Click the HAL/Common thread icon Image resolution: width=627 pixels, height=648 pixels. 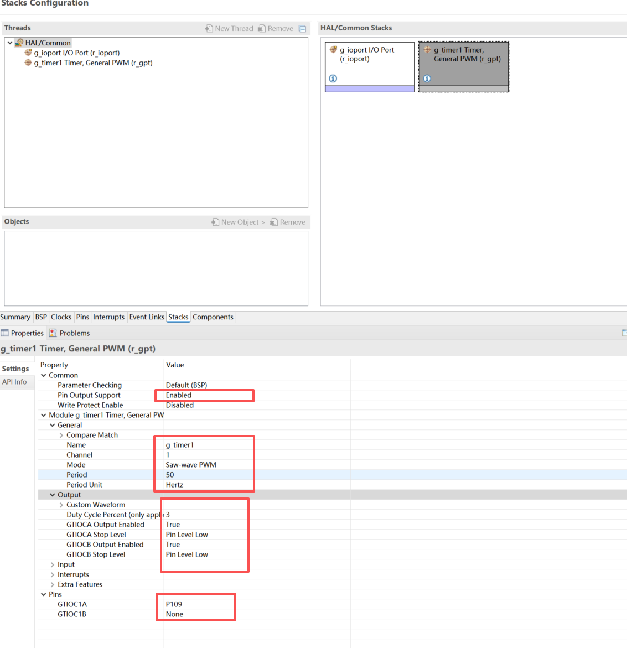click(19, 43)
